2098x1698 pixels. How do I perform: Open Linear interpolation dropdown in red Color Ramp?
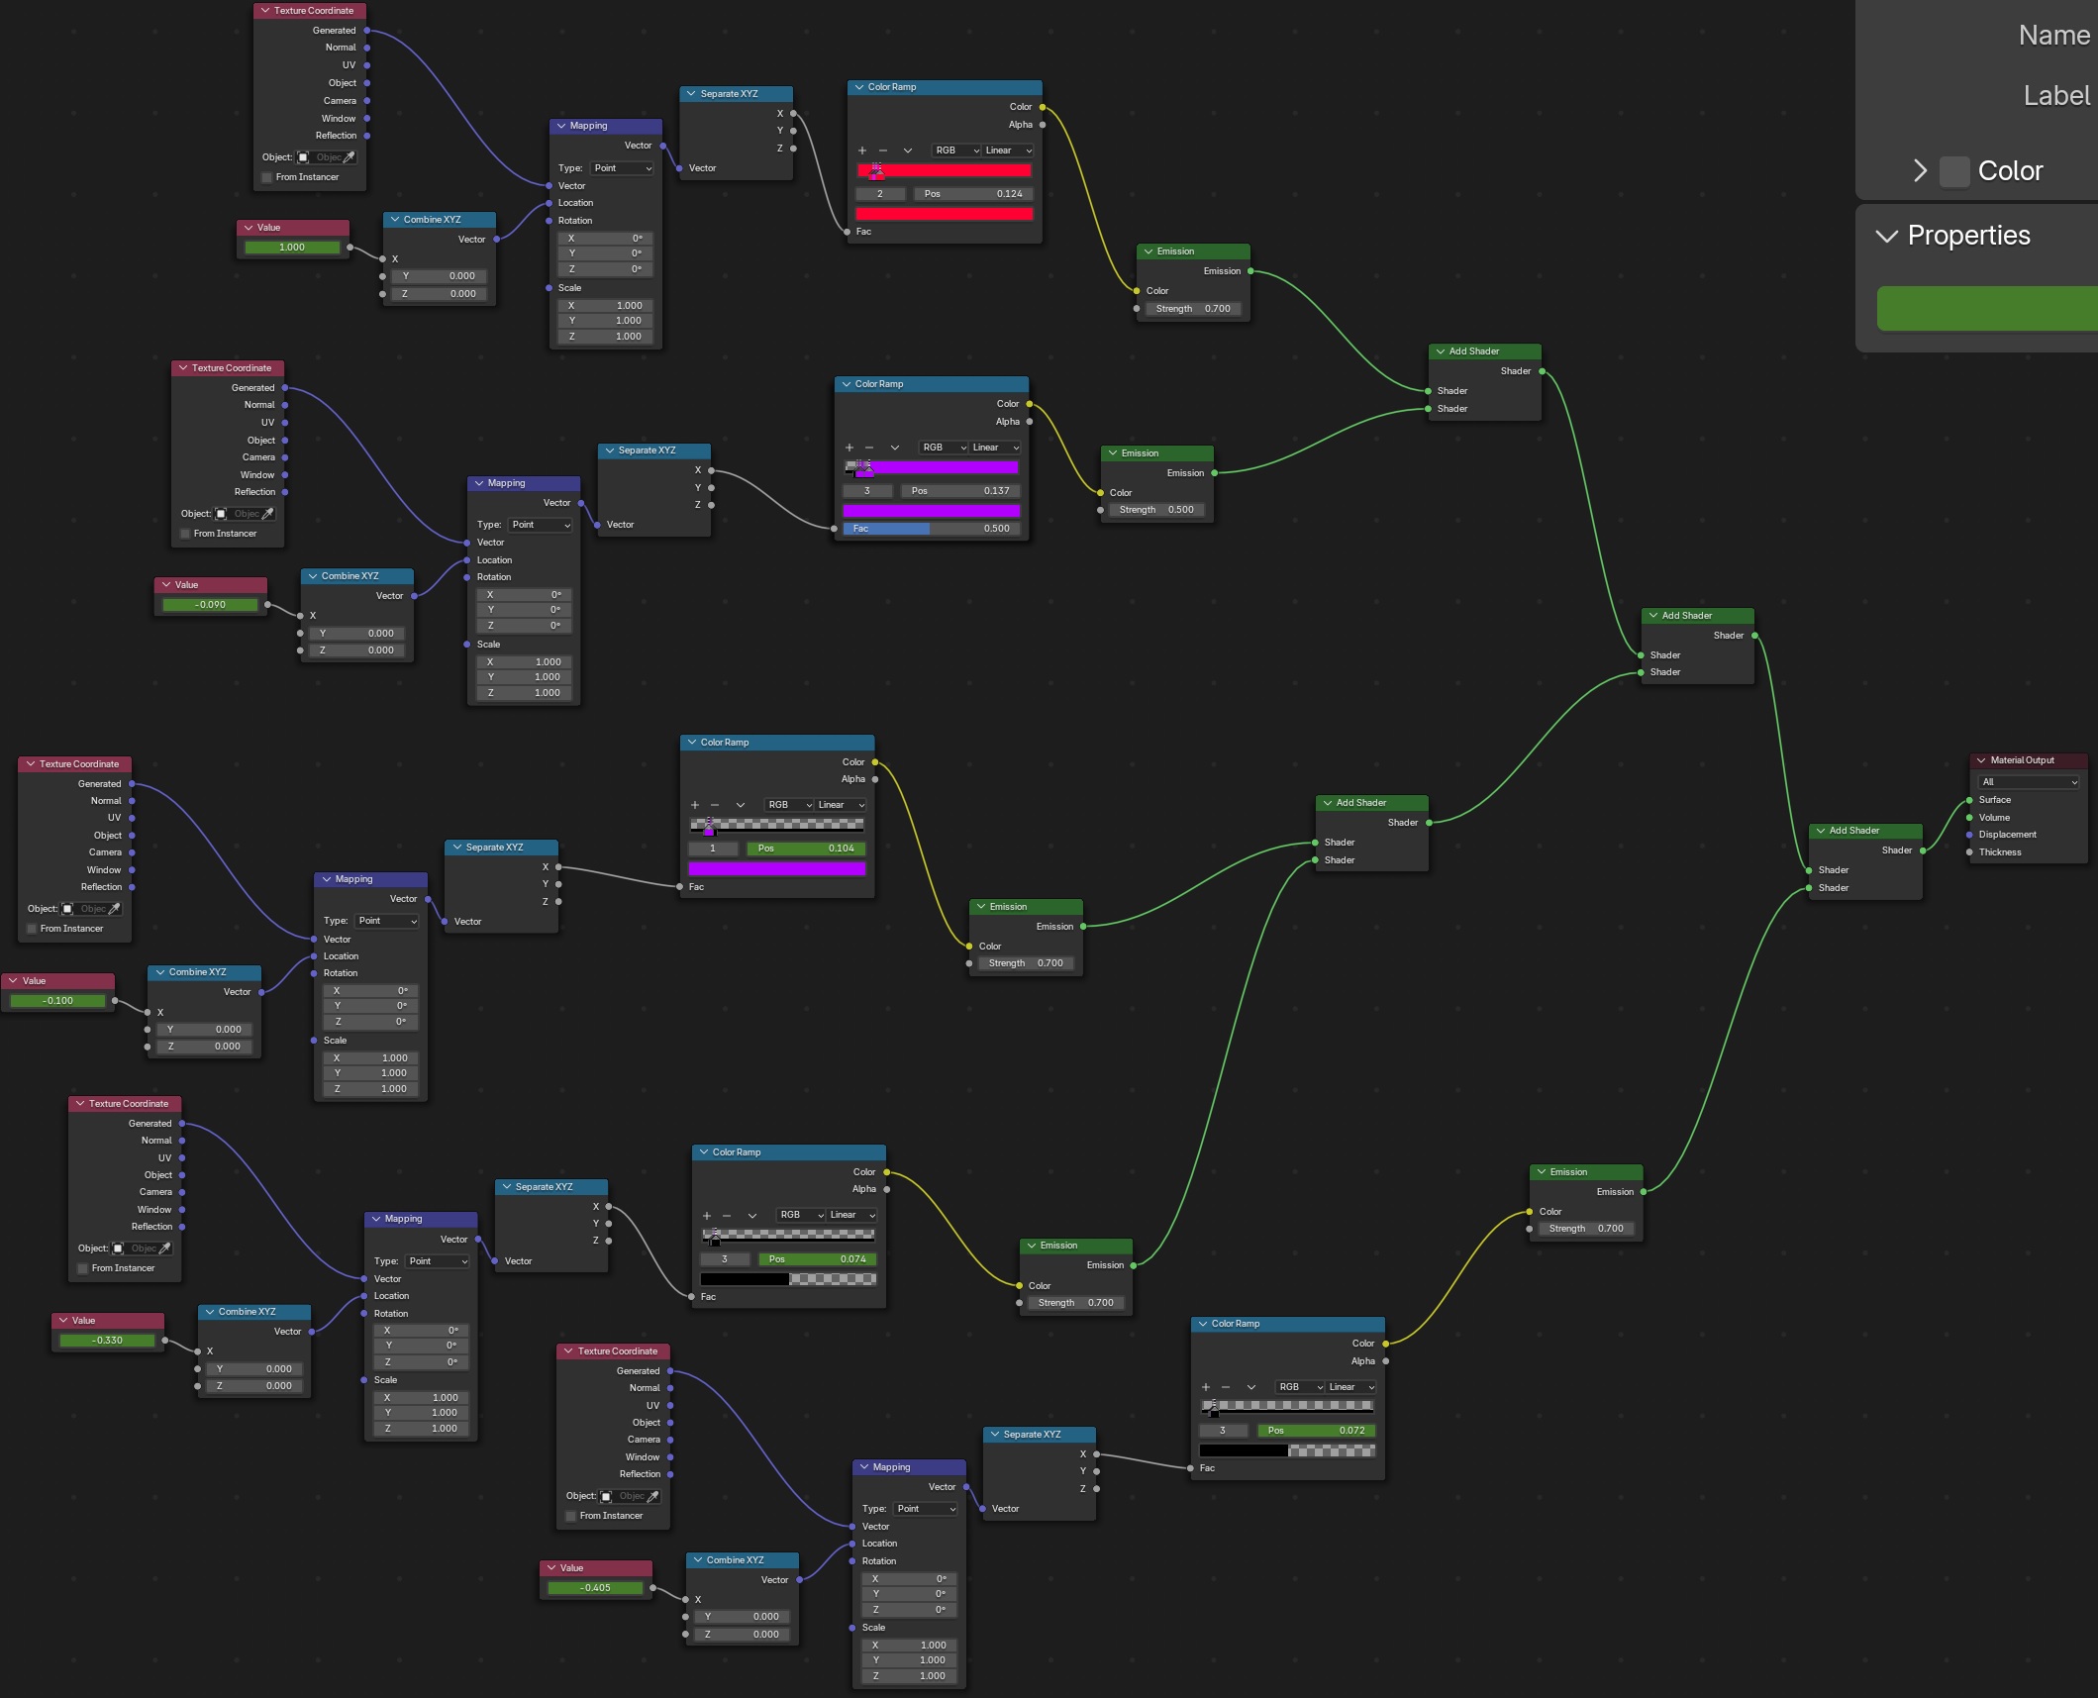[x=1007, y=150]
